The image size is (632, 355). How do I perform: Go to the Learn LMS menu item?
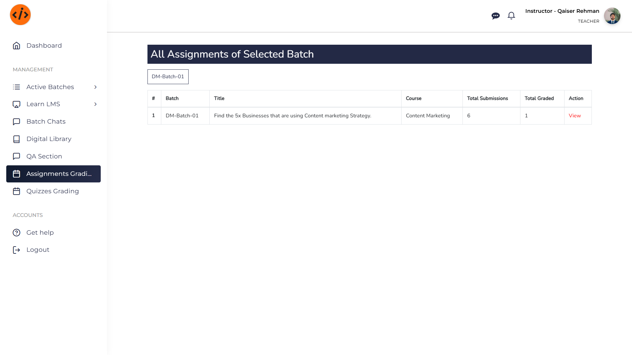tap(43, 104)
